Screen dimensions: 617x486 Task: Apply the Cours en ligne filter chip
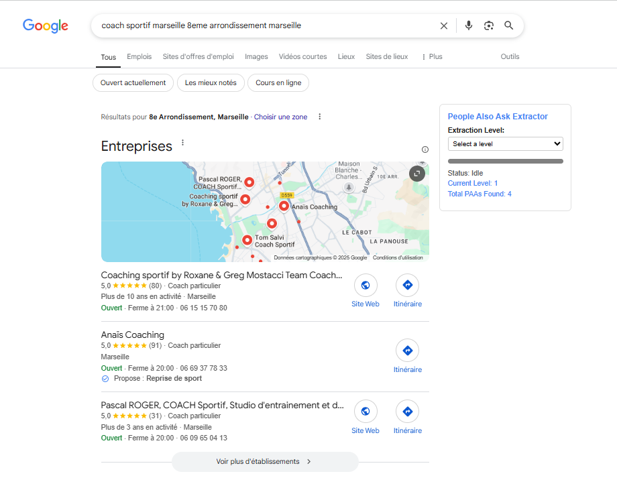click(x=278, y=83)
